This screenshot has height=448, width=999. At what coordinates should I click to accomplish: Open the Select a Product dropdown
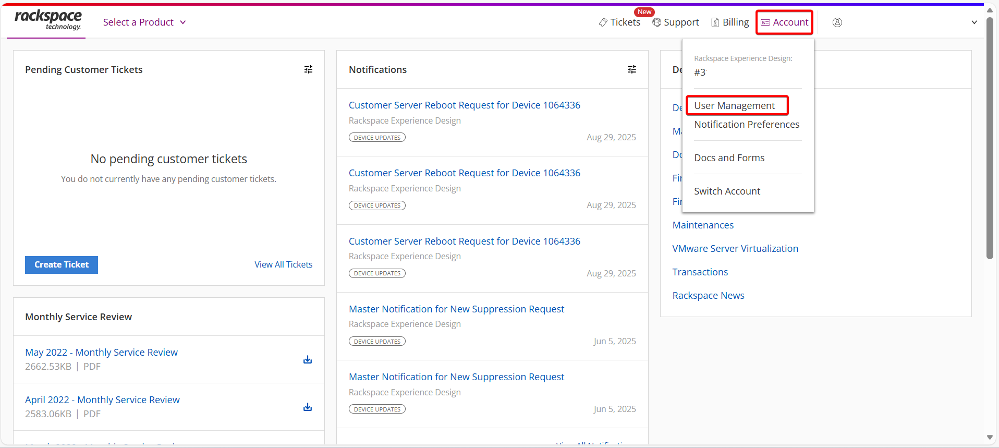144,22
